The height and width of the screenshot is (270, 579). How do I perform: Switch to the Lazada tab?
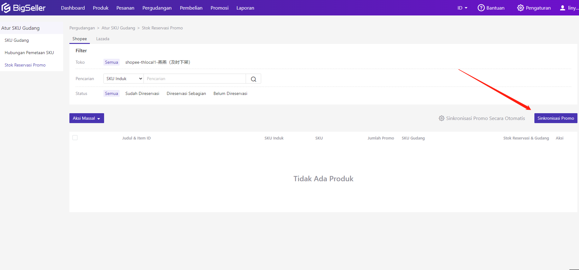pyautogui.click(x=103, y=39)
